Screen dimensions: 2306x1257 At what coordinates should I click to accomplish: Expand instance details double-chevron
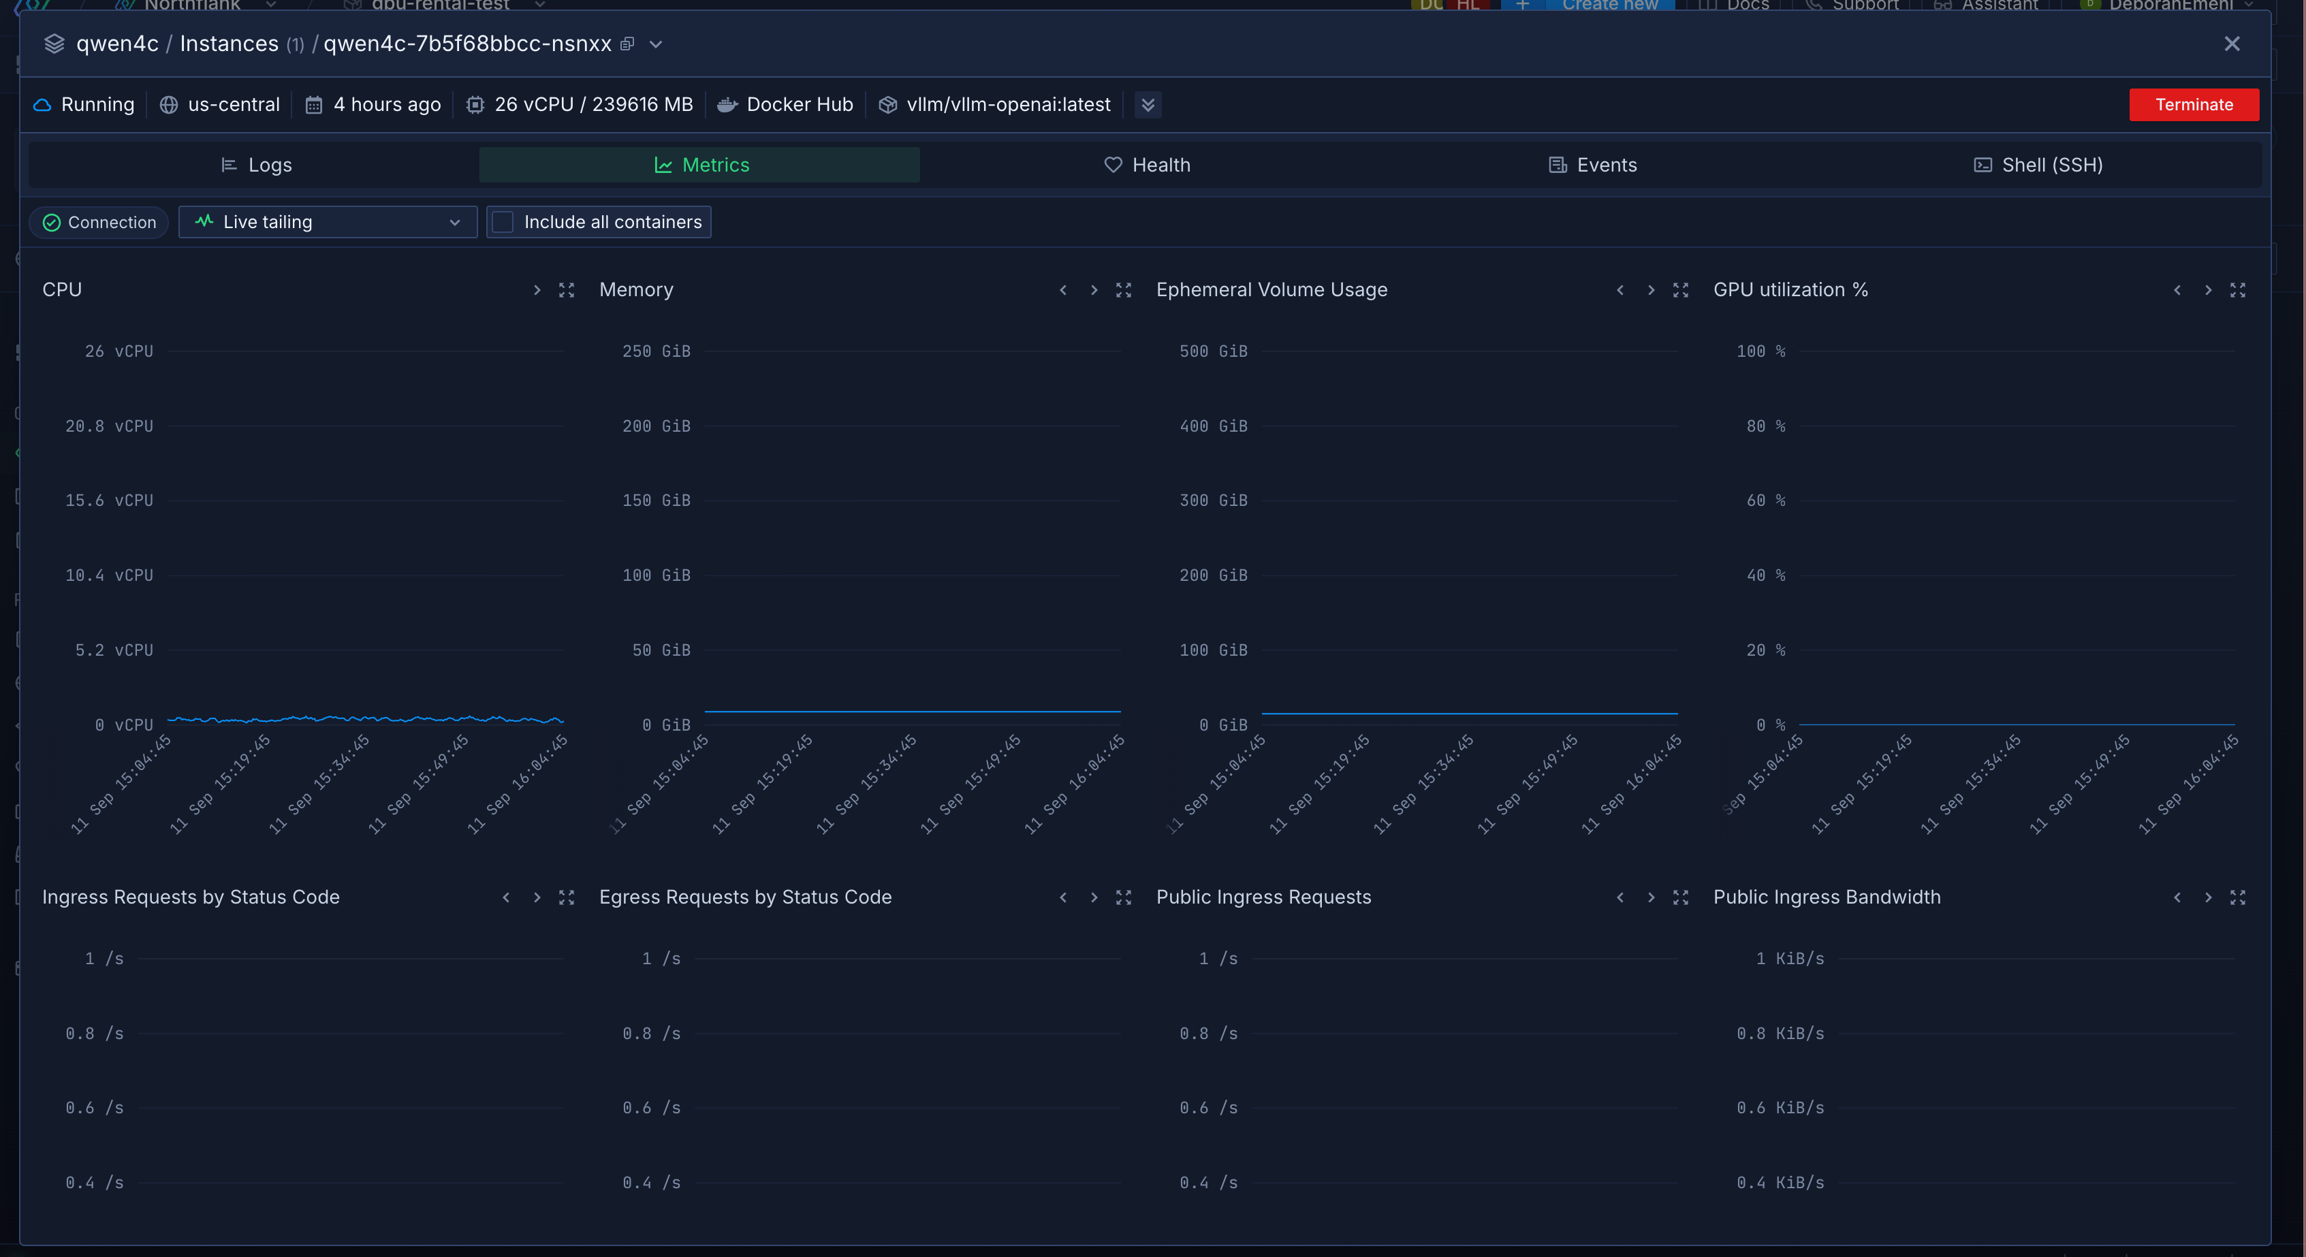click(x=1148, y=105)
